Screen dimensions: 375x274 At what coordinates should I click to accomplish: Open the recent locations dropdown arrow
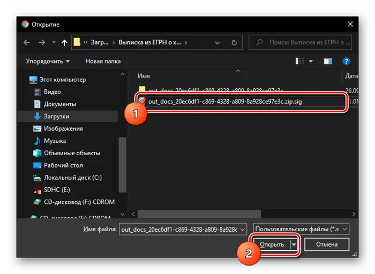pyautogui.click(x=54, y=42)
